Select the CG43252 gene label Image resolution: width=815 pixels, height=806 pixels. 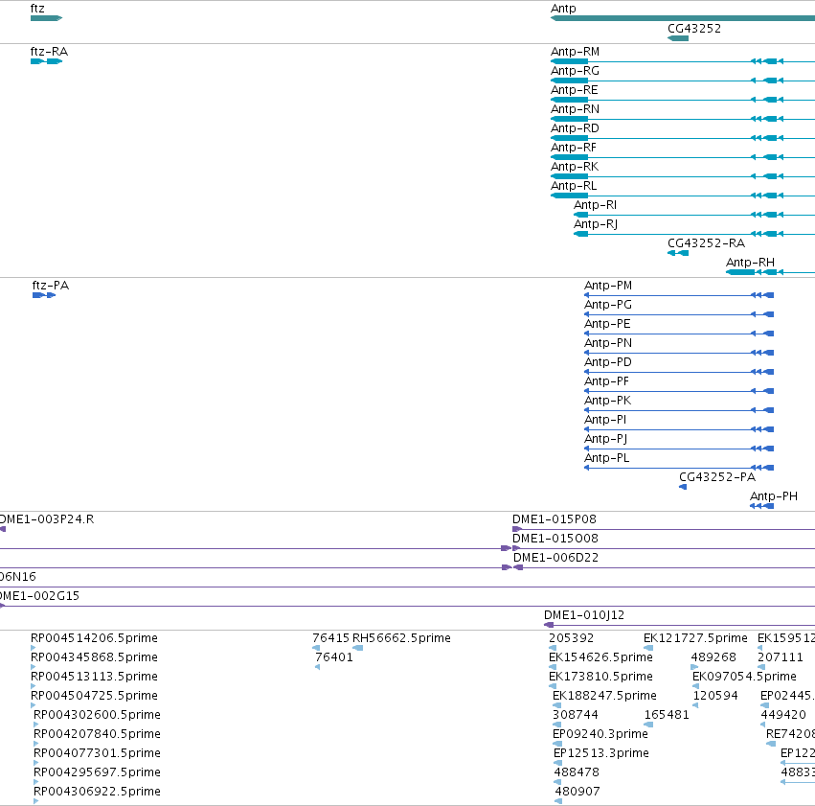tap(694, 29)
